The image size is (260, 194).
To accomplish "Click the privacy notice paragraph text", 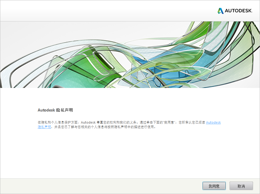I will 121,124.
